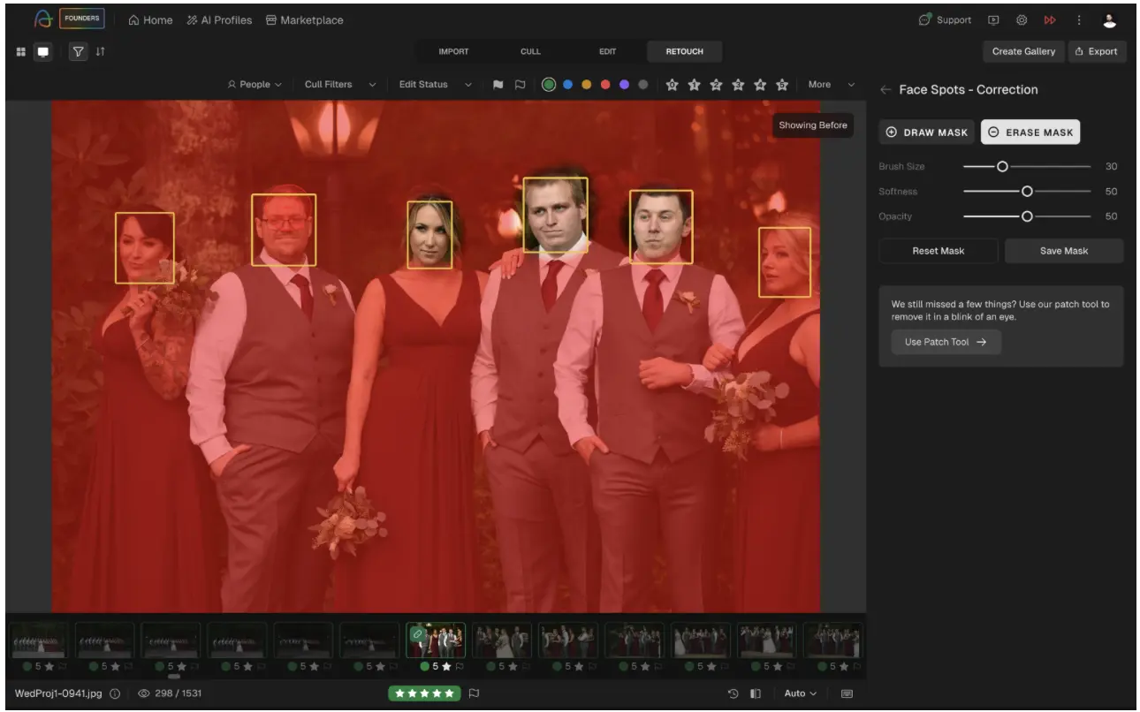Image resolution: width=1140 pixels, height=712 pixels.
Task: Click the red fast-forward icon
Action: point(1050,20)
